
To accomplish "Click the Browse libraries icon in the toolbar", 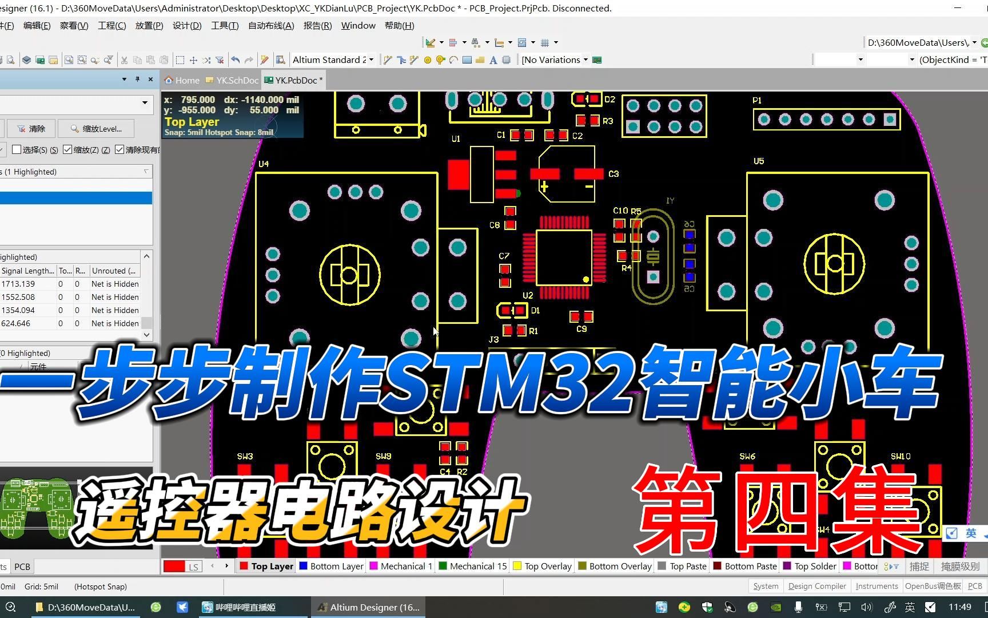I will [280, 60].
